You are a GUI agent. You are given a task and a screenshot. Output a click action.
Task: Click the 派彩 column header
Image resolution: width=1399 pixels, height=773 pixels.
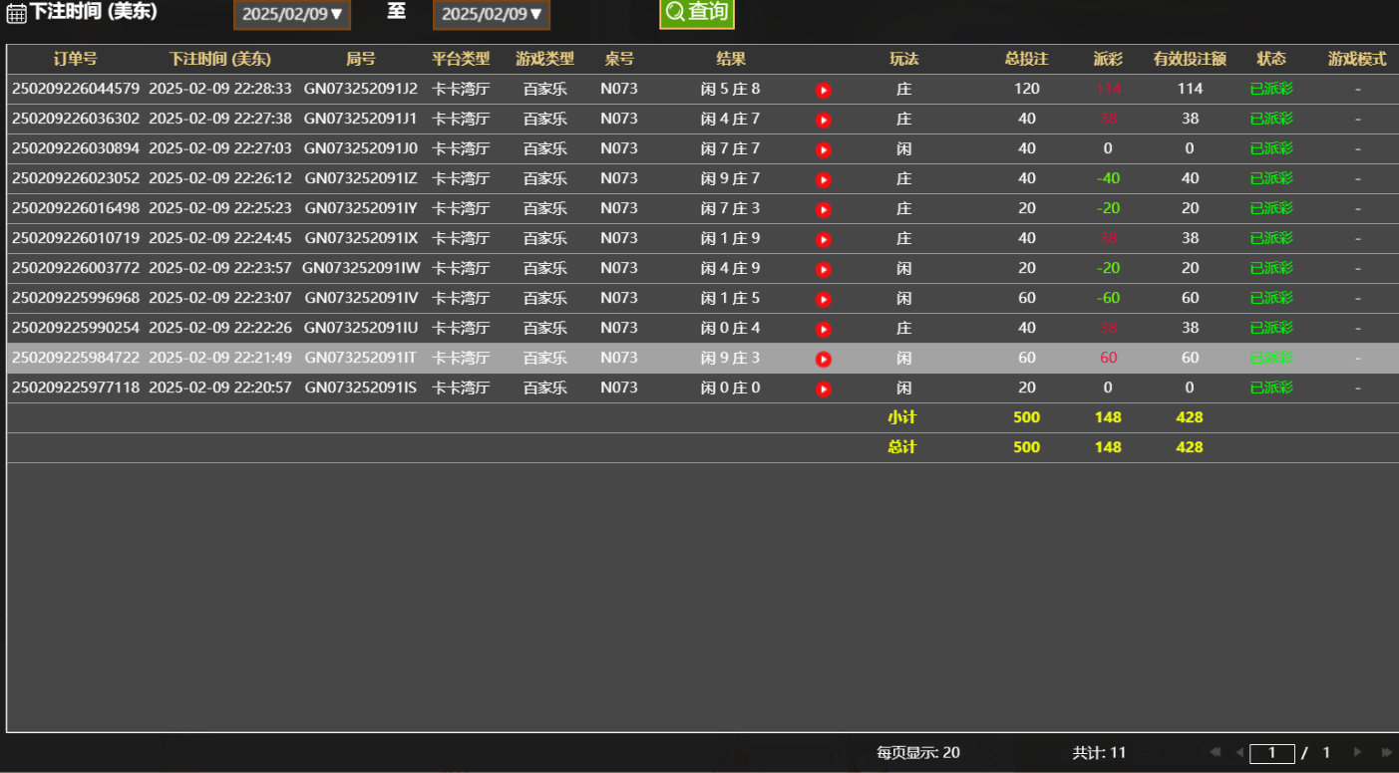[1108, 59]
